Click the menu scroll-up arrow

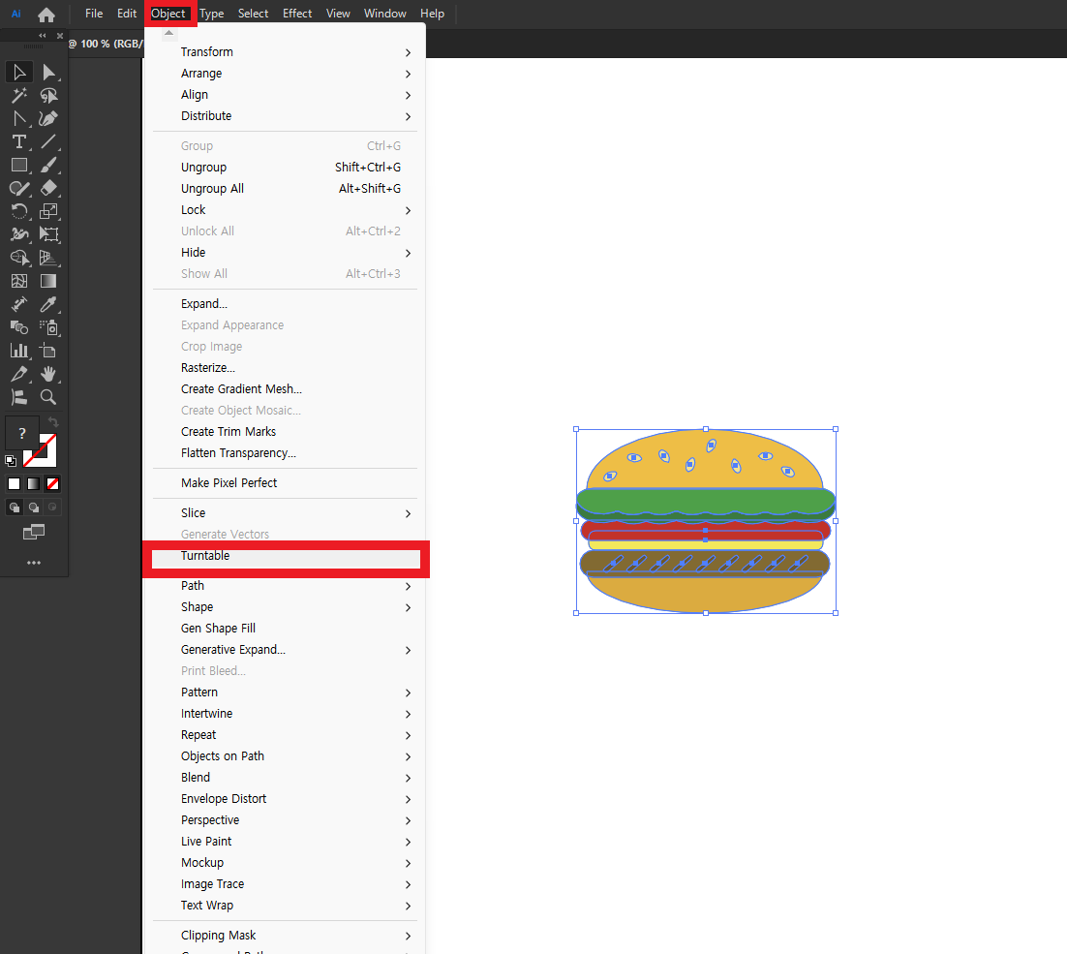(x=168, y=33)
